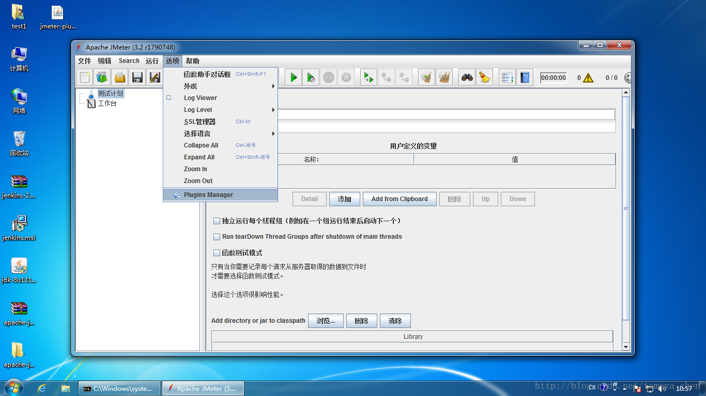
Task: Enable the functional test mode checkbox
Action: (x=217, y=253)
